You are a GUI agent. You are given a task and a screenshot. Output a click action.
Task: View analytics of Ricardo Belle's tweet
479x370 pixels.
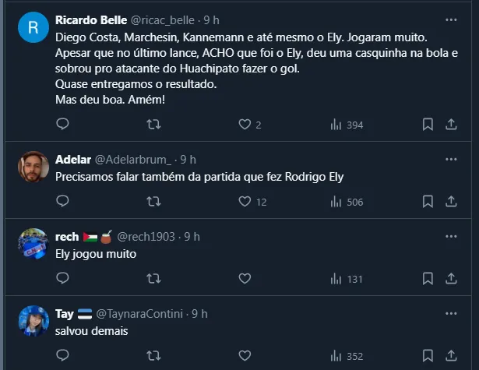[x=336, y=125]
